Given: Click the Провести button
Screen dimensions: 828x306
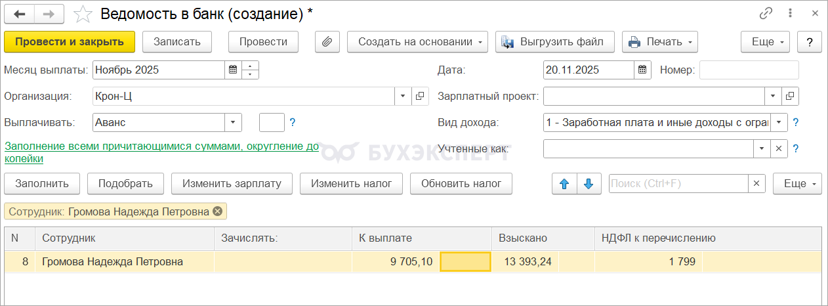Looking at the screenshot, I should click(263, 41).
